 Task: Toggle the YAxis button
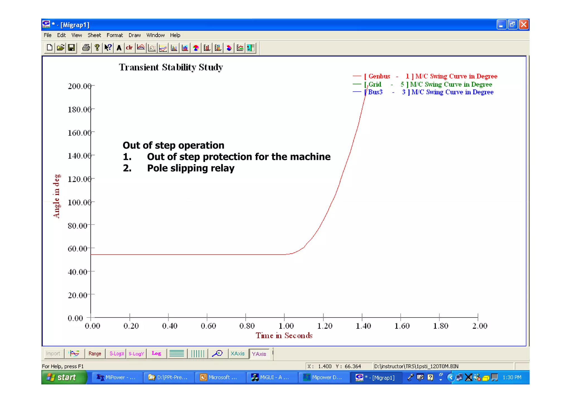pyautogui.click(x=259, y=354)
